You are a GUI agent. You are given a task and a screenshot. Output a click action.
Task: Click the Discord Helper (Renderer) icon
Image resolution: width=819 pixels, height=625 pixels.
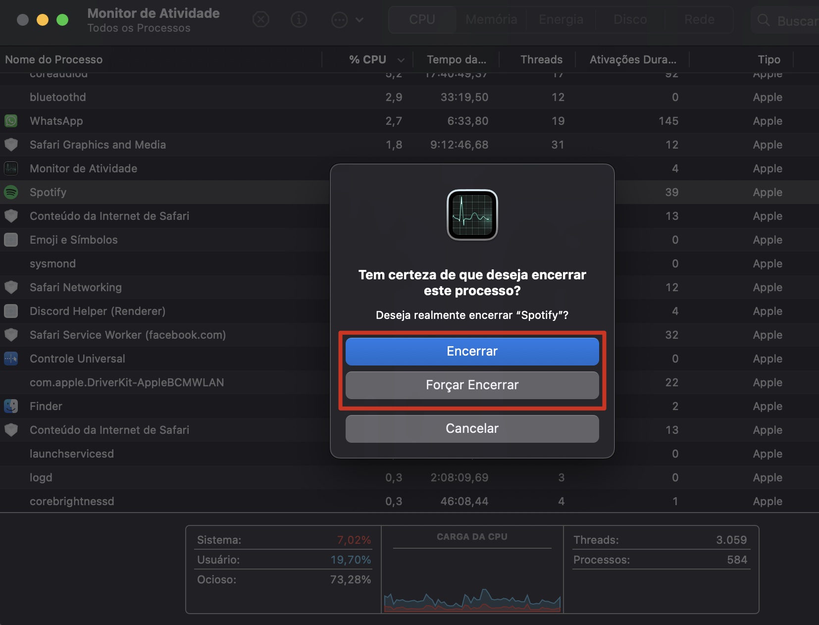11,311
